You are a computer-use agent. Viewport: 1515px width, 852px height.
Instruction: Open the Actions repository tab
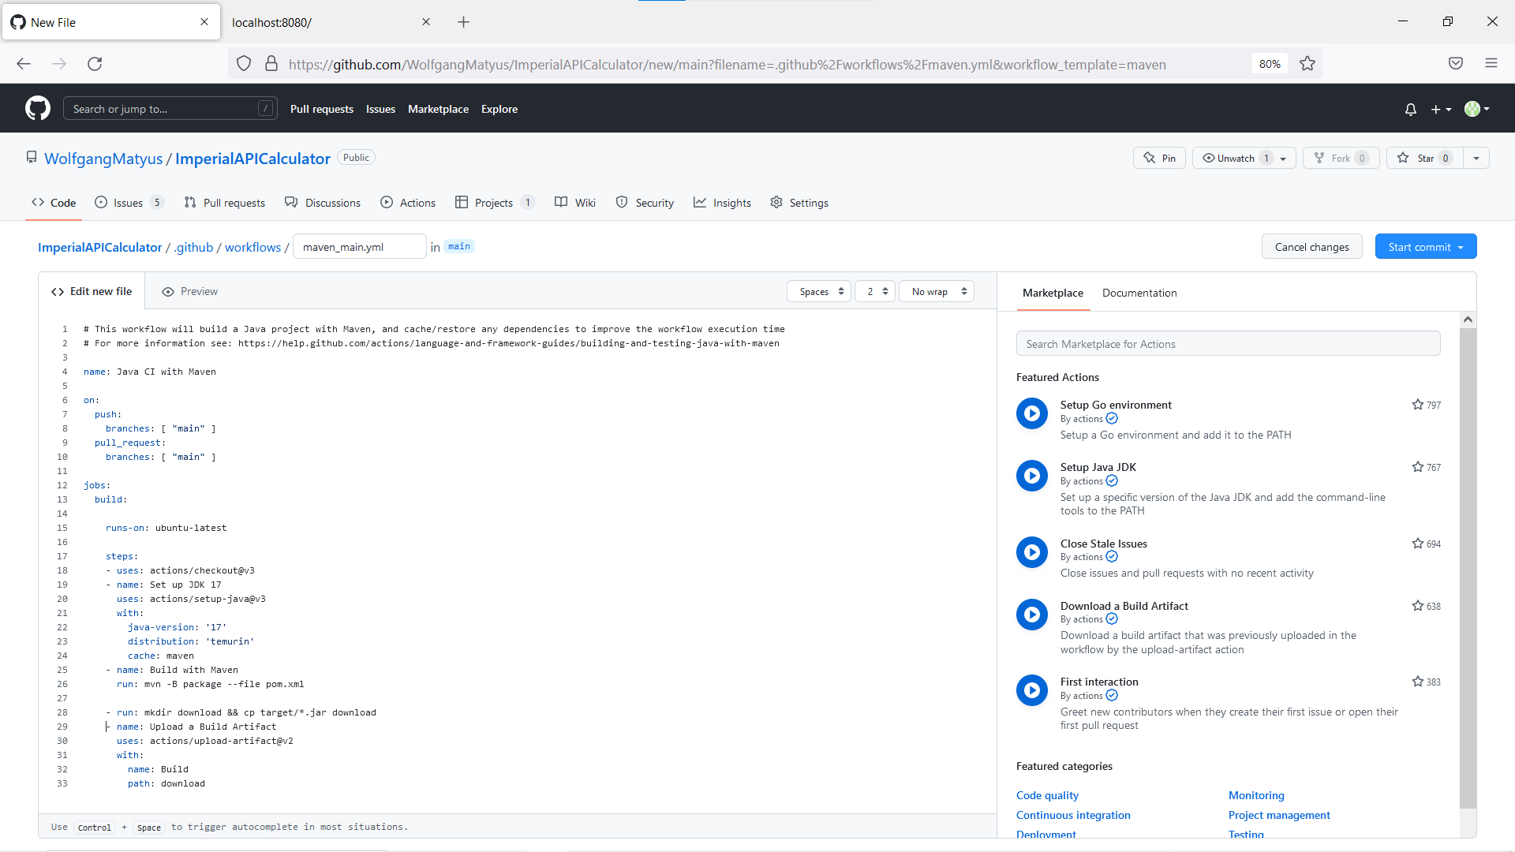408,203
